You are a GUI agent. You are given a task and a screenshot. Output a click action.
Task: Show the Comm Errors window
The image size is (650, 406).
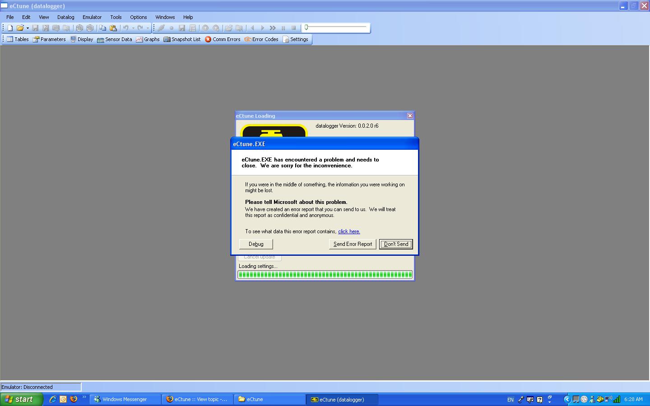point(223,39)
